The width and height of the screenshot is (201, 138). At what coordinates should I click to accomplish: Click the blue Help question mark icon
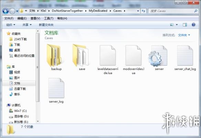(x=193, y=25)
